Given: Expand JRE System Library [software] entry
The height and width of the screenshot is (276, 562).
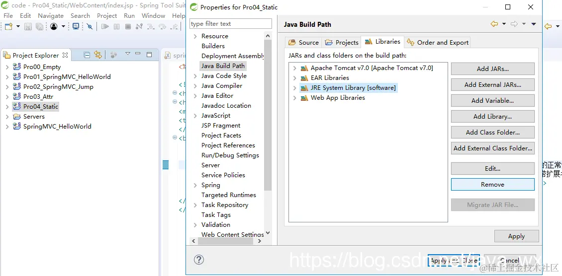Looking at the screenshot, I should (294, 88).
